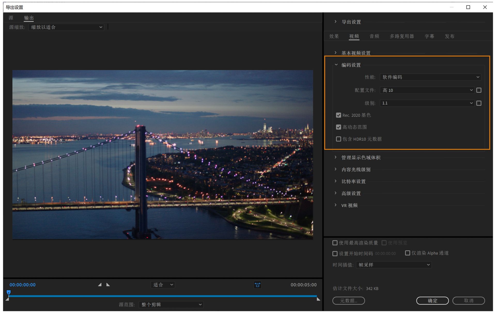Click the right out-point triangle below timeline
Viewport: 496px width, 316px height.
click(318, 299)
